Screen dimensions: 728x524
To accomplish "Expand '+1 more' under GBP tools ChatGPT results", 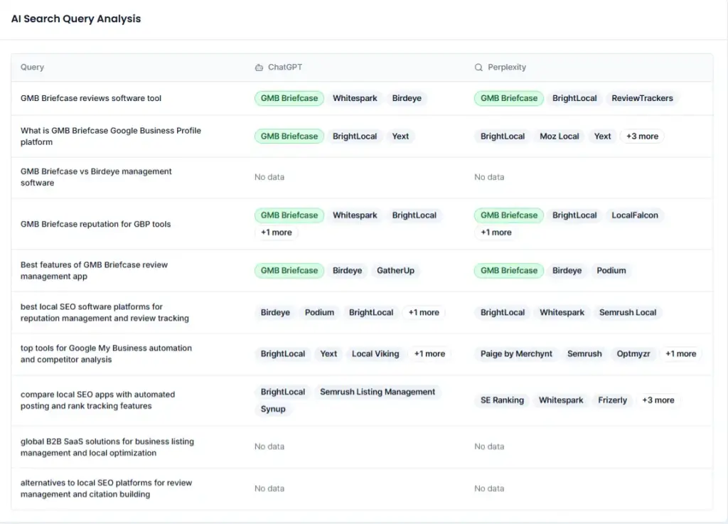I will pos(277,232).
